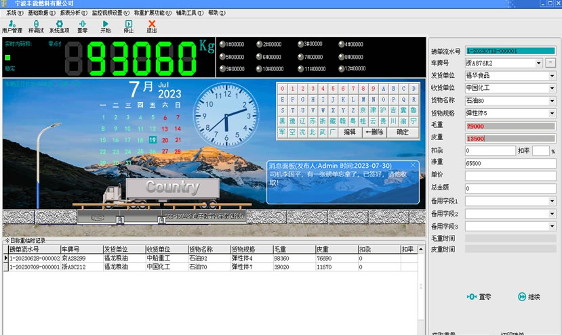This screenshot has width=562, height=335.
Task: Open the 备用字段3 dropdown
Action: pos(552,226)
